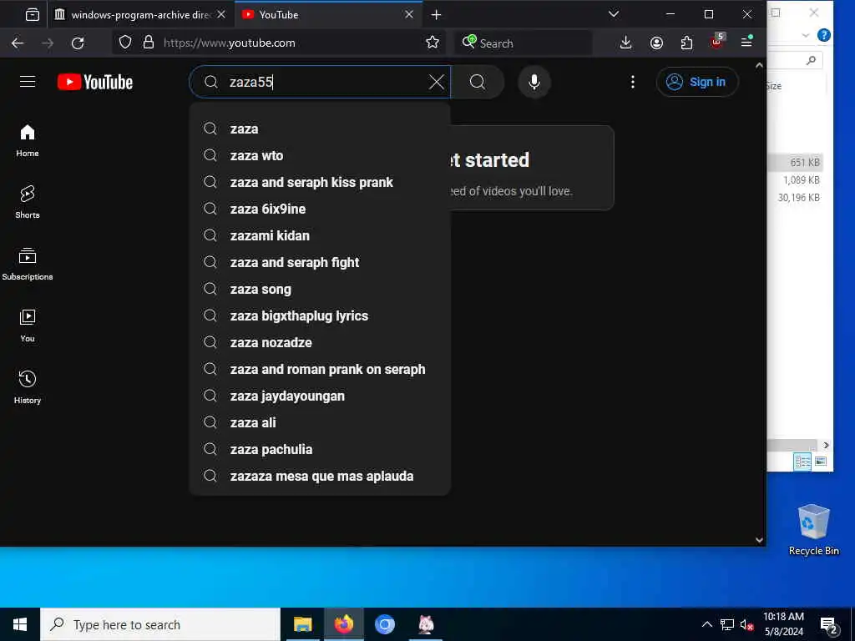Open the Firefox View icon
This screenshot has height=641, width=855.
[x=33, y=15]
